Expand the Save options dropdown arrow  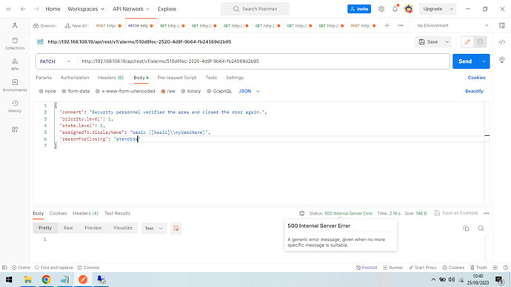pos(447,41)
